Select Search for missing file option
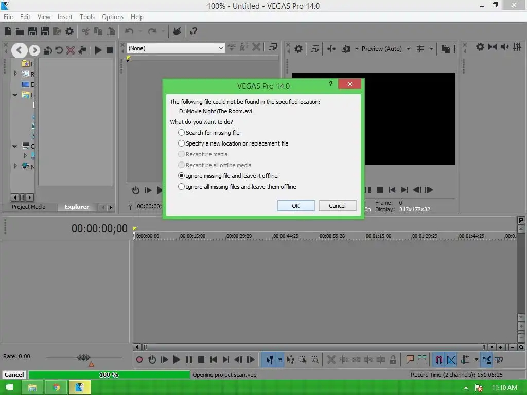 209,133
